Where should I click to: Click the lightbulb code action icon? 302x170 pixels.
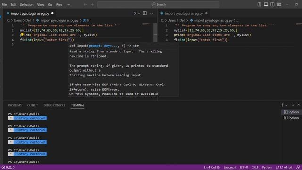(22, 34)
